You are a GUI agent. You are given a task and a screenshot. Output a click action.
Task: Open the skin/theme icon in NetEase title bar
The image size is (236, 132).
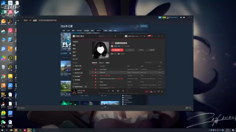tap(141, 36)
